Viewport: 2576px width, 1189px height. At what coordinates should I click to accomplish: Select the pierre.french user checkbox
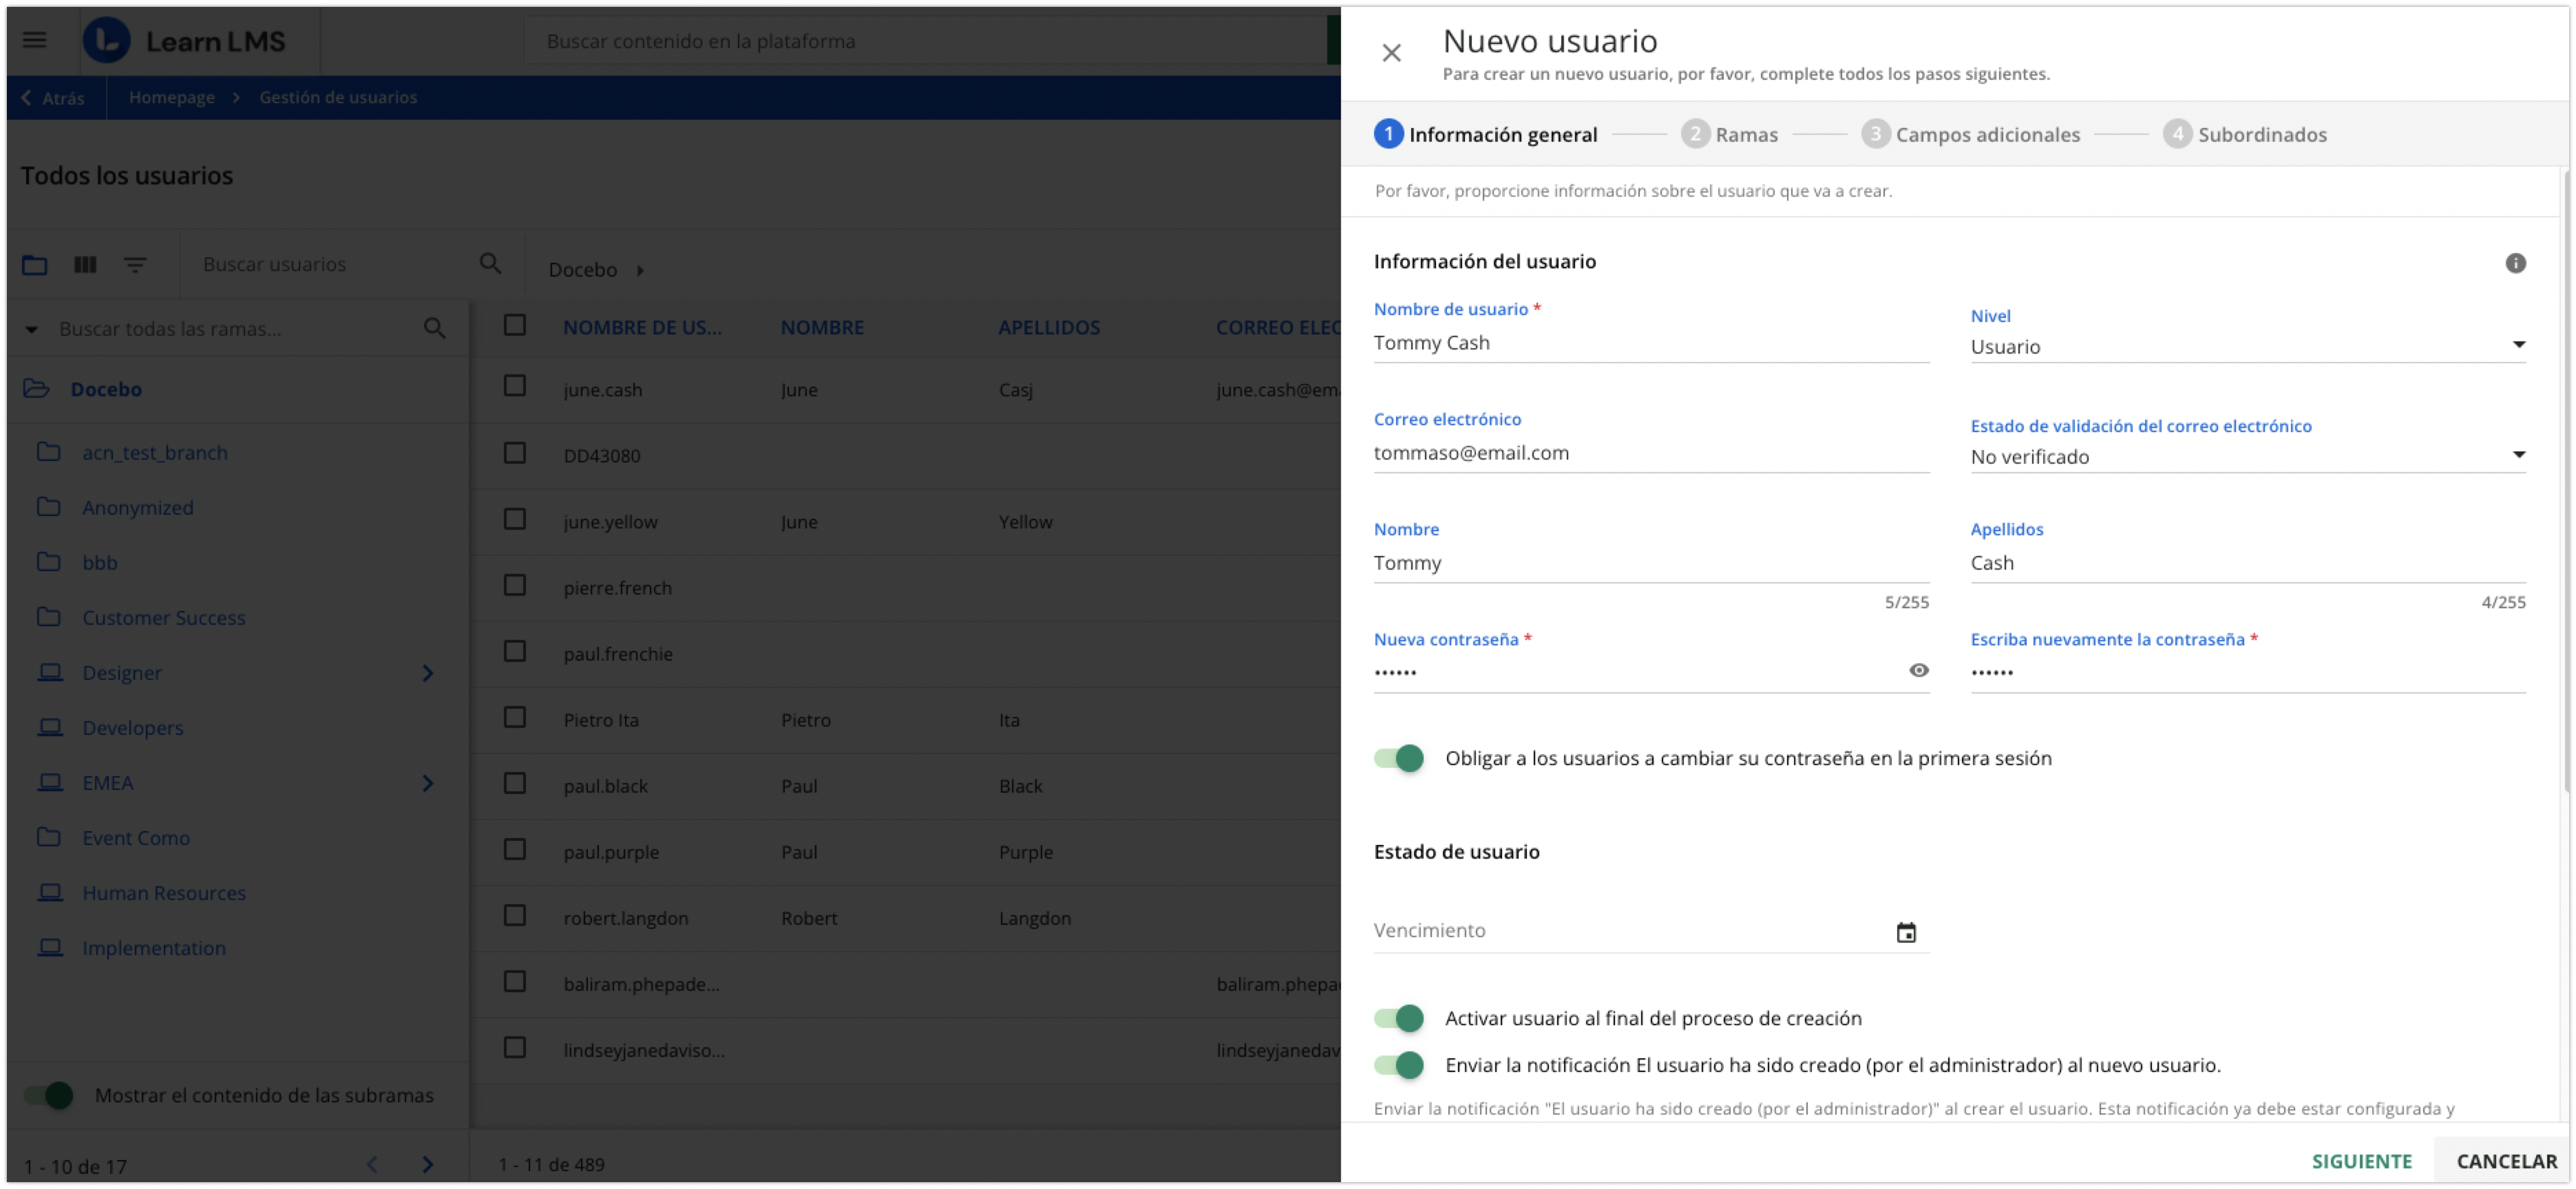(x=515, y=586)
